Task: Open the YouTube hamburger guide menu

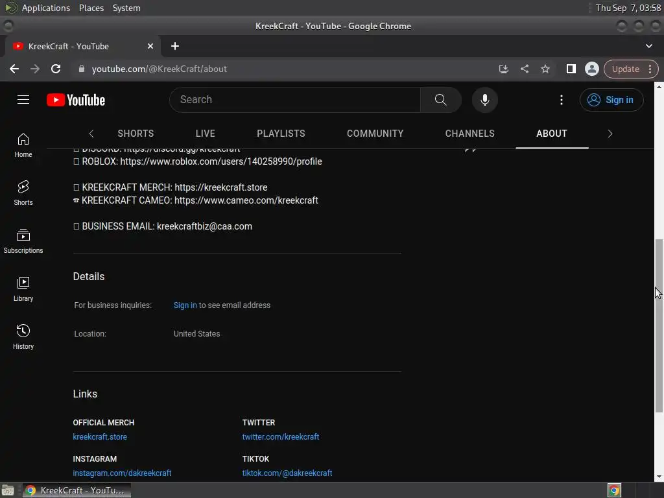Action: (23, 99)
